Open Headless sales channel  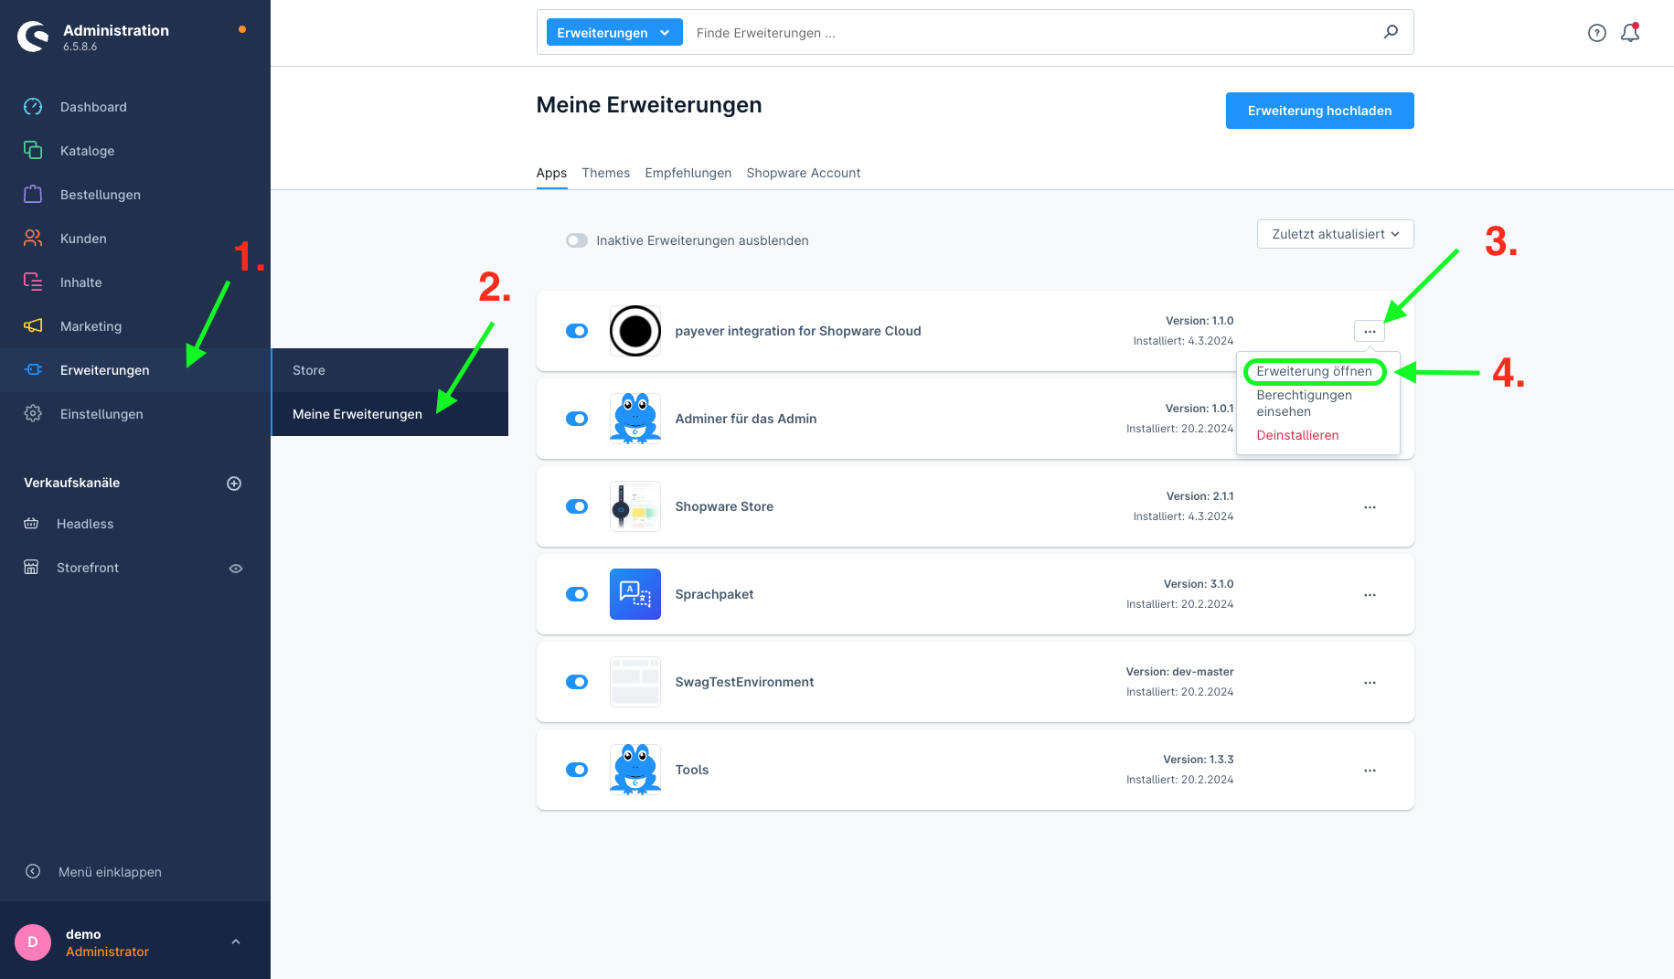(x=85, y=524)
